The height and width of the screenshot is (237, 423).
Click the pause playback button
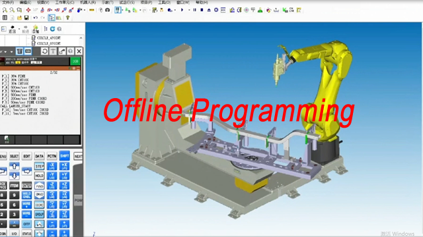coord(194,11)
